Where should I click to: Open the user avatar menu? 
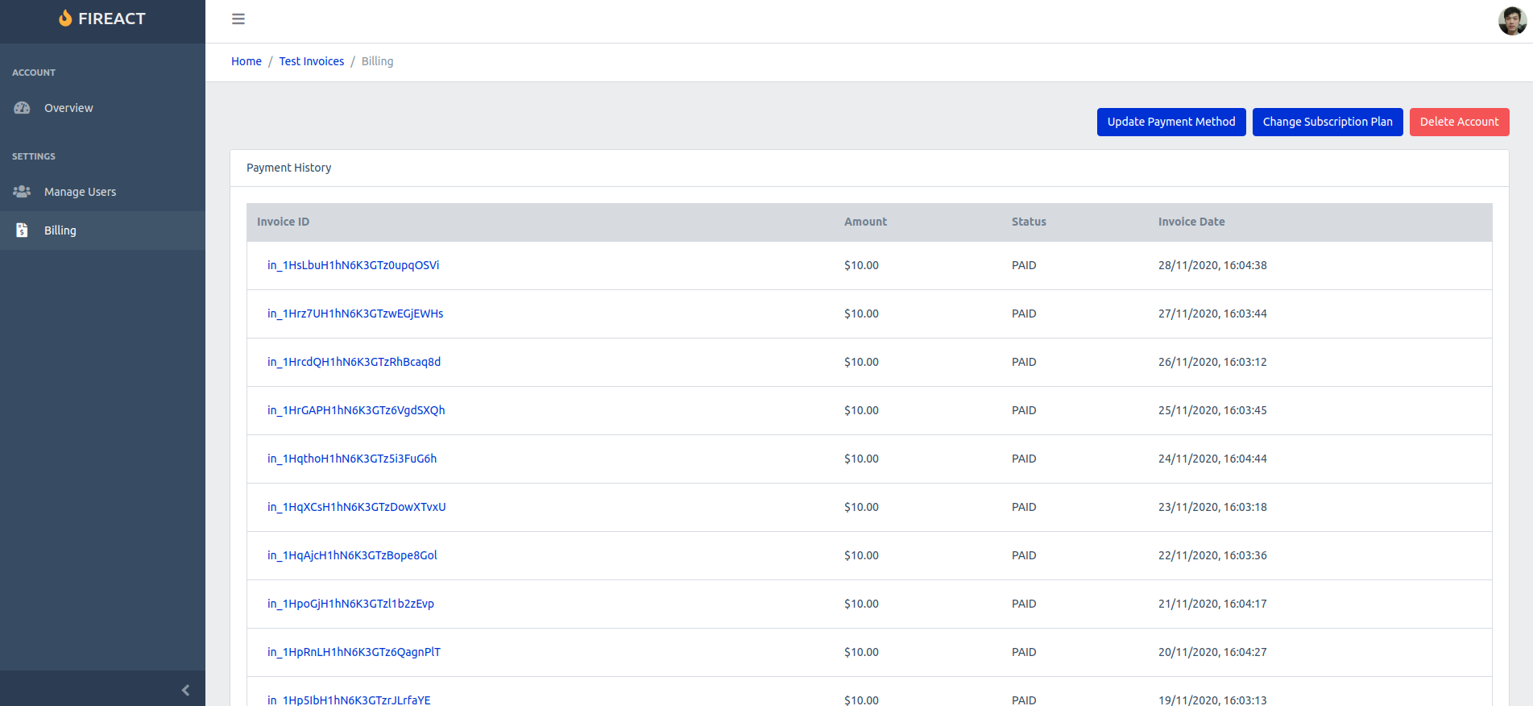[x=1512, y=21]
